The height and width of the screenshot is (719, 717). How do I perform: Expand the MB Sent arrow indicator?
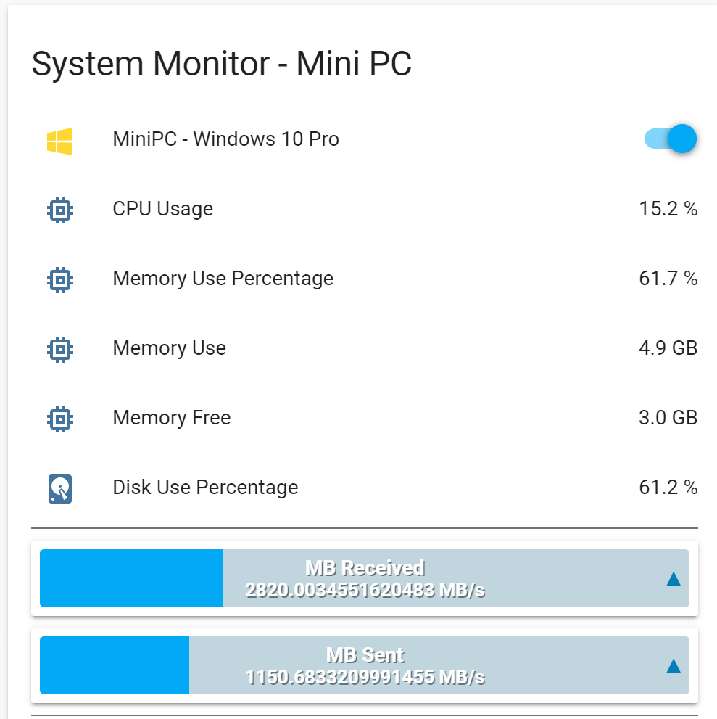(674, 665)
